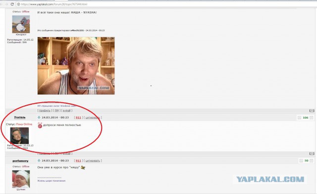Click the rating value 106
The width and height of the screenshot is (317, 194).
(x=306, y=118)
